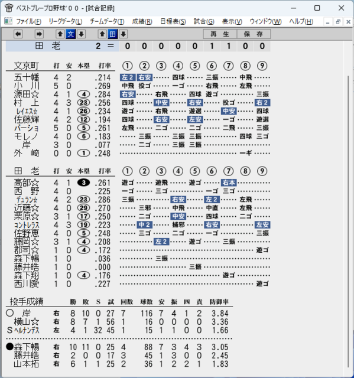The image size is (354, 378).
Task: Select the highlighted 文 team icon
Action: [x=71, y=34]
